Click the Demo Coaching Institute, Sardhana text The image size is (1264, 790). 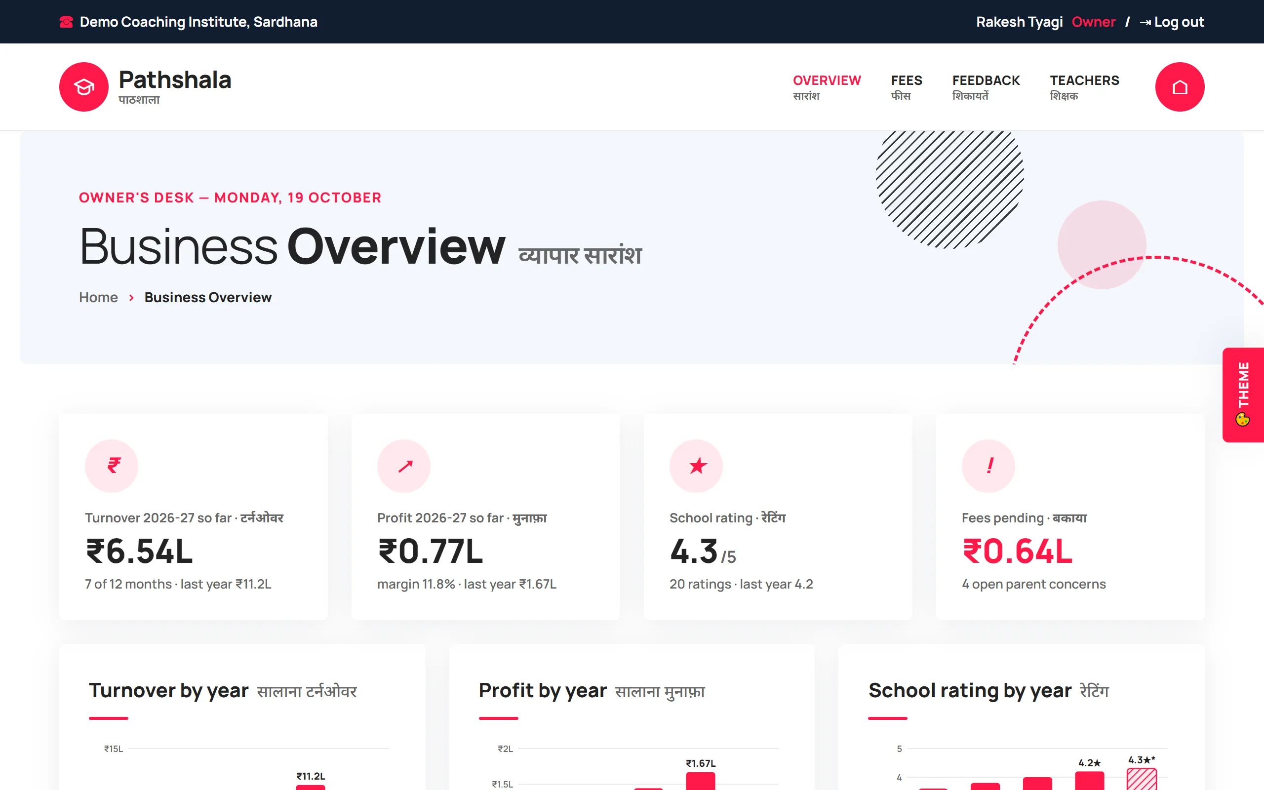(198, 22)
